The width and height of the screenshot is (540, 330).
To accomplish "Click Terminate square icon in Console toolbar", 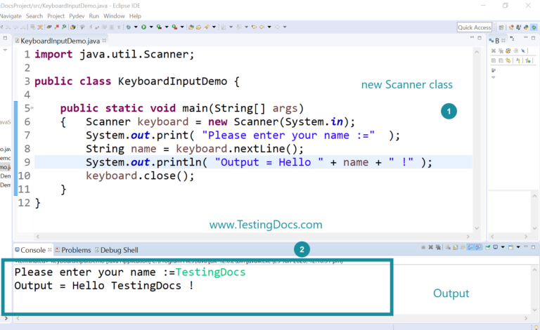I will [425, 248].
